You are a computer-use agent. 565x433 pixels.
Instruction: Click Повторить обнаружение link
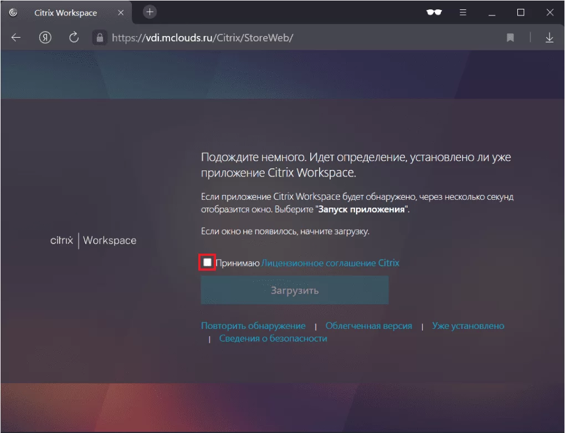253,326
